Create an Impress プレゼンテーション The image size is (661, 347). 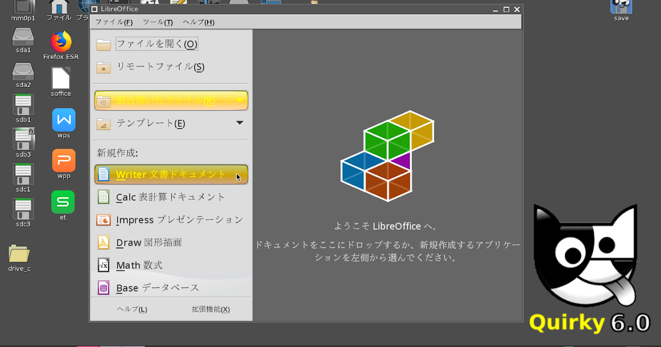tap(171, 220)
